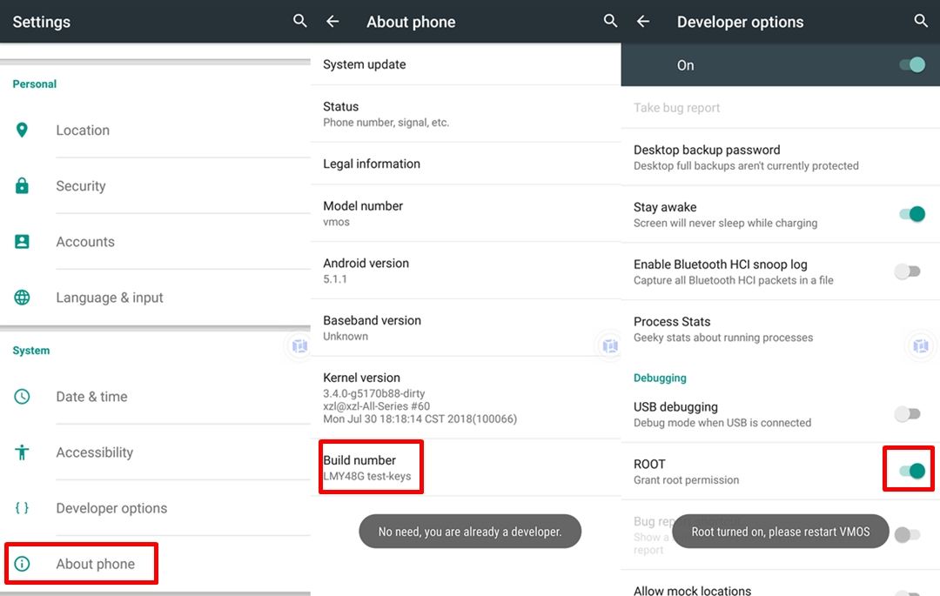Open Date & time settings

click(155, 397)
